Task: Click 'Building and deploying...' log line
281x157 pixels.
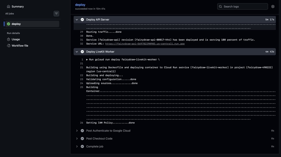Action: click(105, 76)
